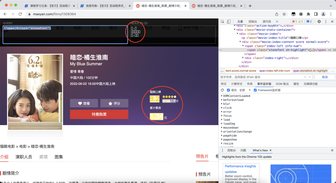
Task: Click the XPath helper extension icon
Action: coord(301,14)
